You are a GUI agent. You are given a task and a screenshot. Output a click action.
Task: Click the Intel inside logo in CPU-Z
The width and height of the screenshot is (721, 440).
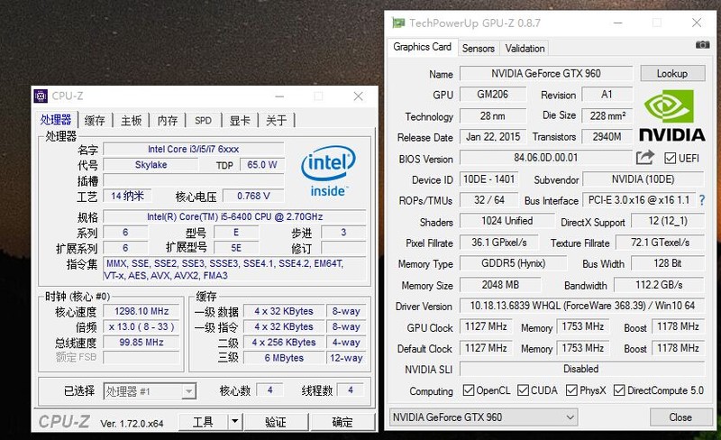point(328,171)
